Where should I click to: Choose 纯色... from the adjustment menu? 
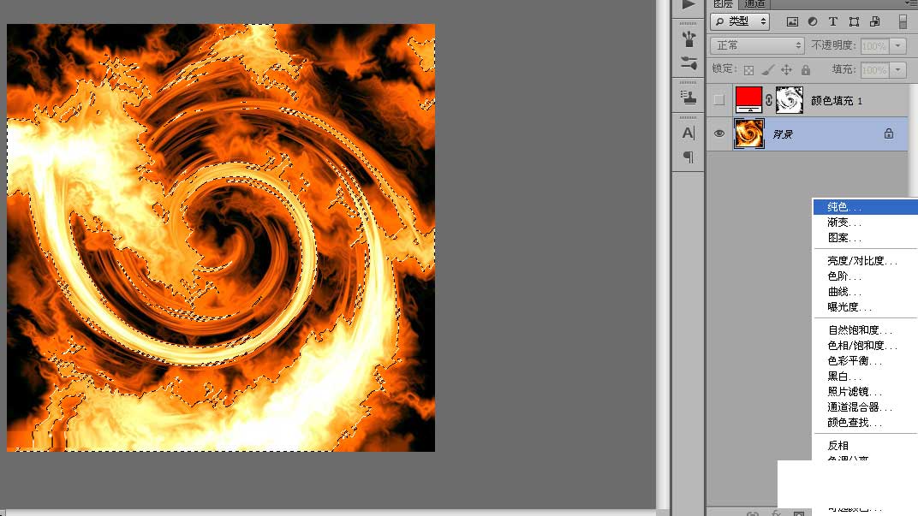(x=865, y=206)
